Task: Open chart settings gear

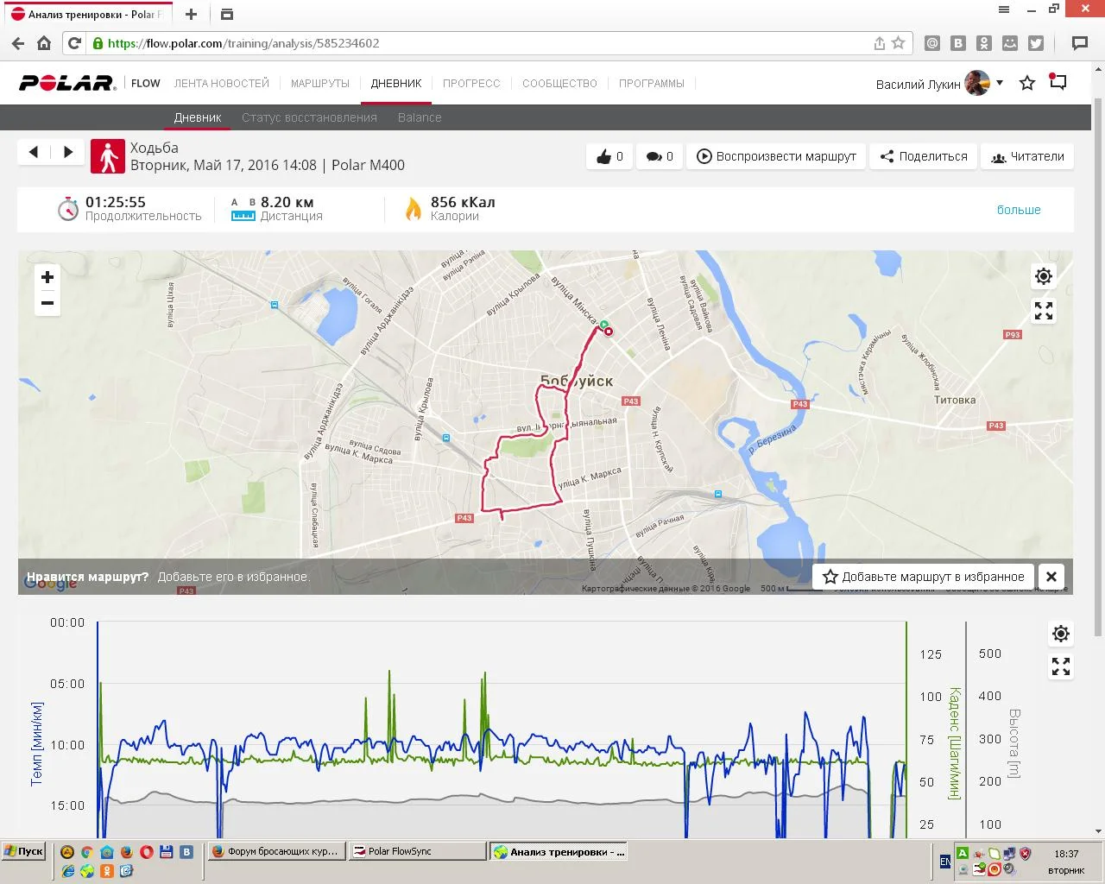Action: coord(1061,634)
